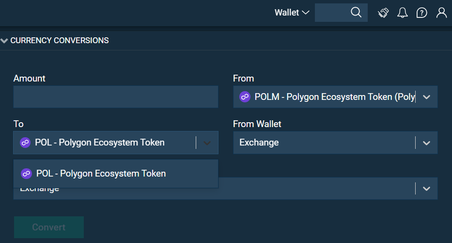Click the Polygon icon in the To field
This screenshot has width=452, height=243.
[25, 143]
